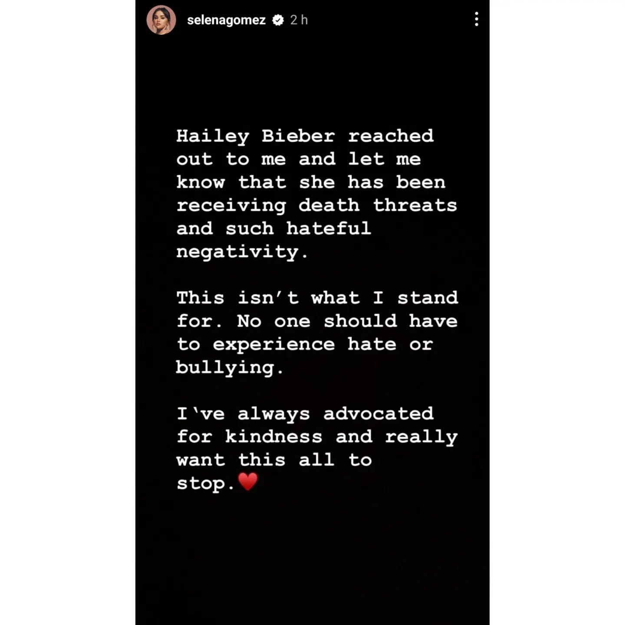Click the line "to experience hate or"

coord(305,345)
